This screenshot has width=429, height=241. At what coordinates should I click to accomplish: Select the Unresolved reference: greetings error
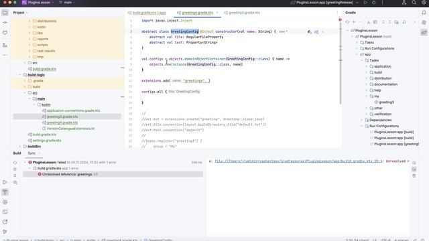[x=113, y=174]
